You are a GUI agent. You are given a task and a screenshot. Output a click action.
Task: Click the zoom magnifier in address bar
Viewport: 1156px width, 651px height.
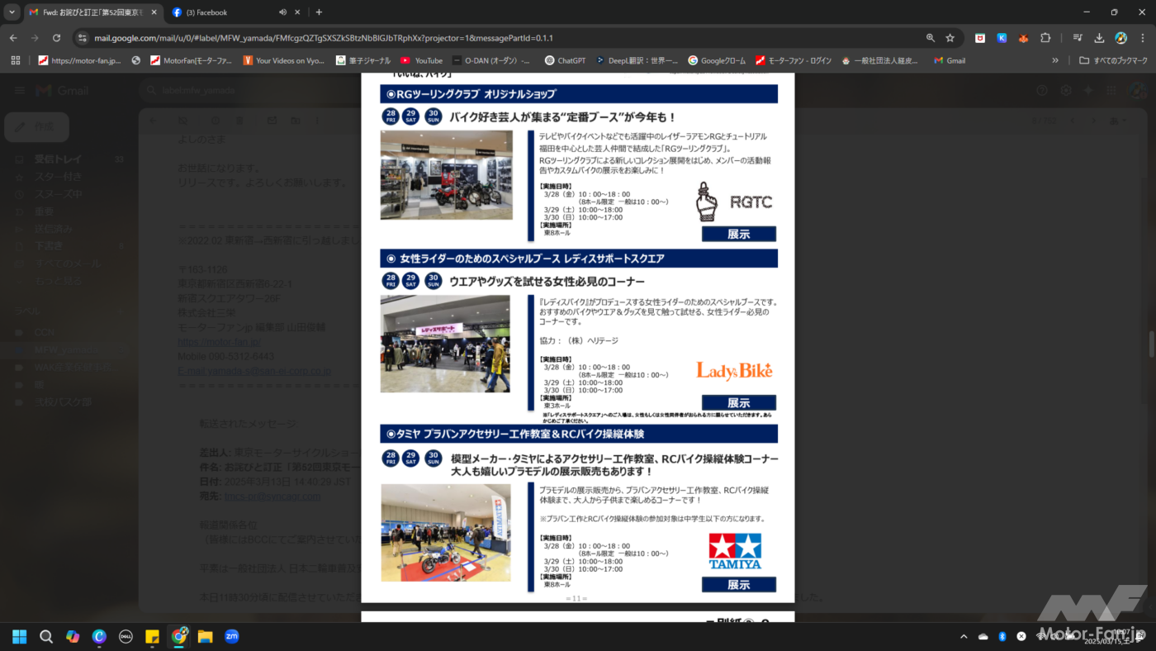(x=931, y=38)
